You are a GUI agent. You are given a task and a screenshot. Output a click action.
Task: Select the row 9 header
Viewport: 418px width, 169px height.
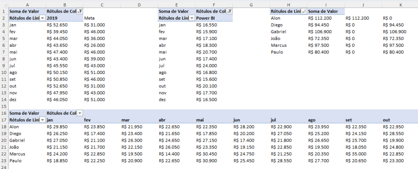(x=4, y=66)
